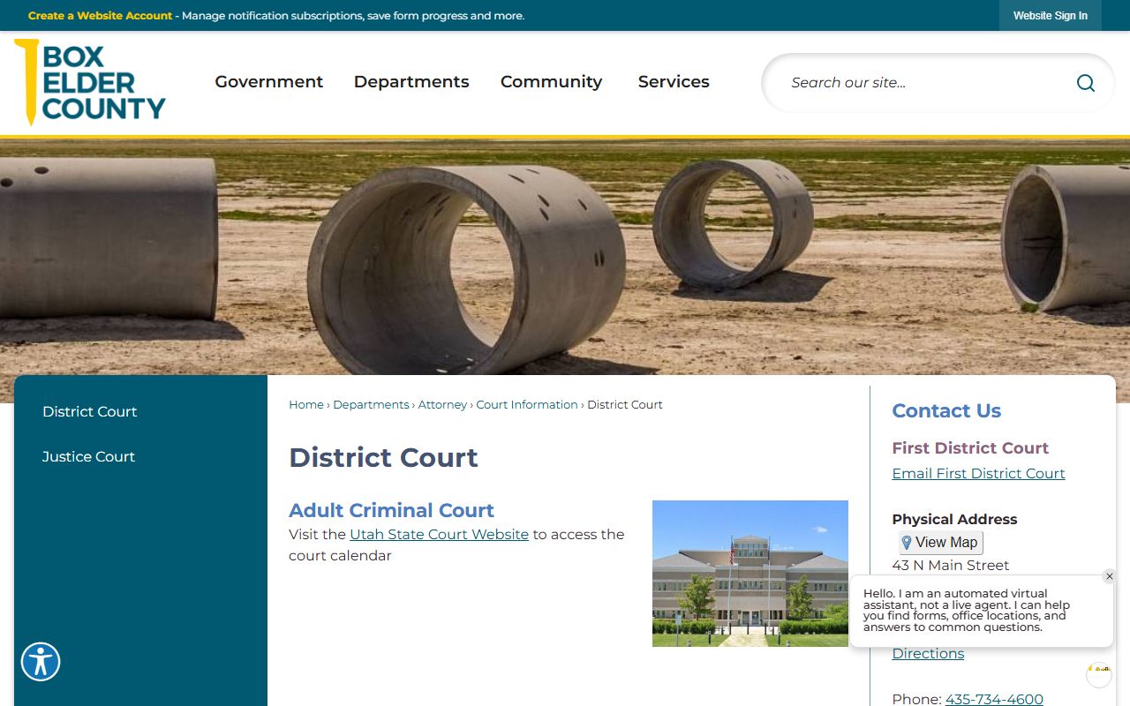Click the Contact Us heading
Screen dimensions: 1130x706
coord(946,411)
